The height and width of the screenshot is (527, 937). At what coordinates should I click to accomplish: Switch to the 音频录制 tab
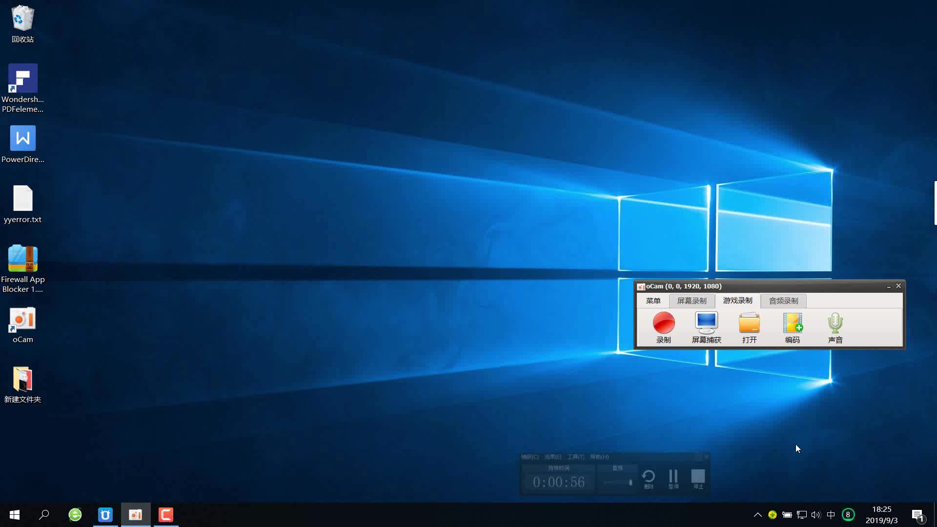[x=783, y=301]
